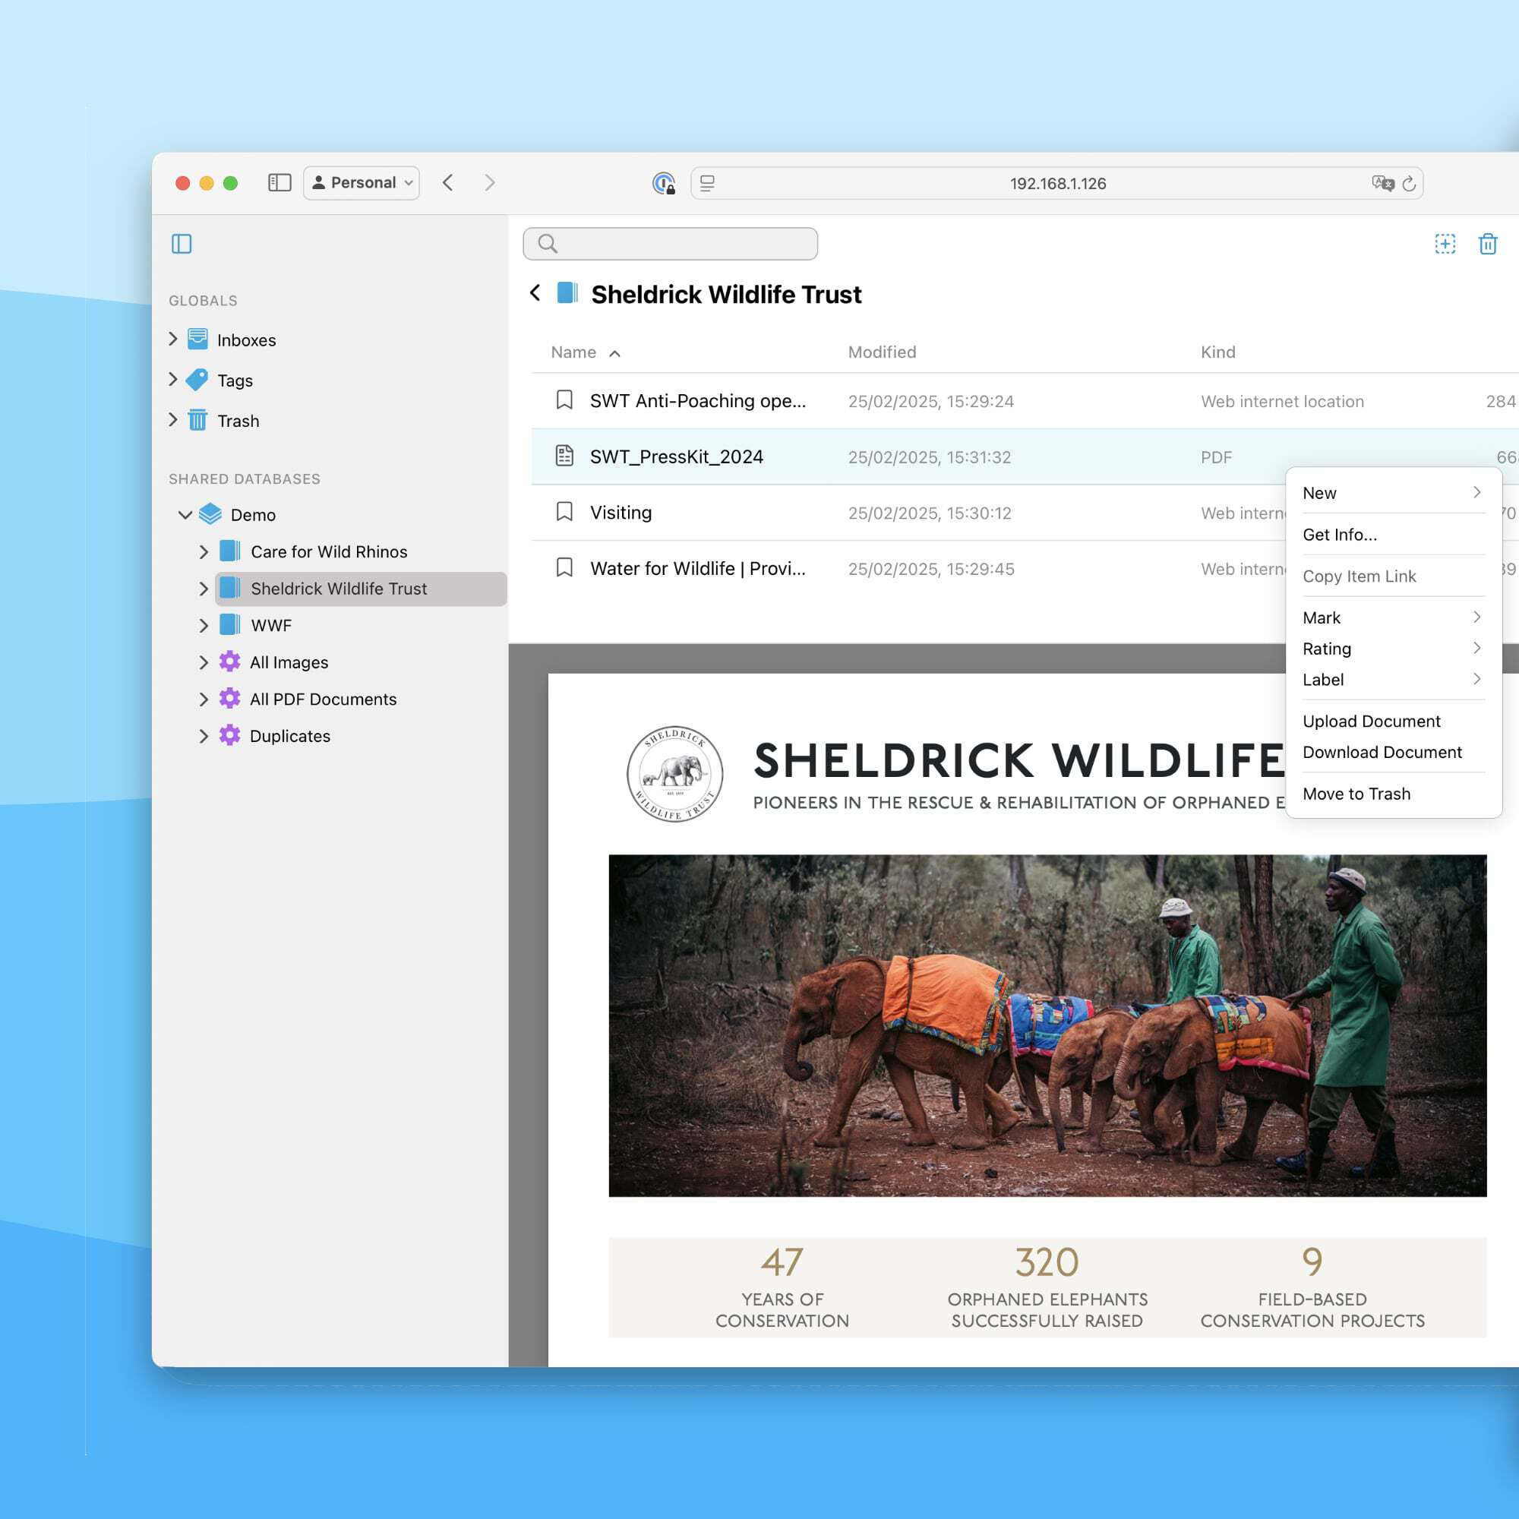Viewport: 1519px width, 1519px height.
Task: Select Inboxes in the sidebar
Action: click(x=246, y=339)
